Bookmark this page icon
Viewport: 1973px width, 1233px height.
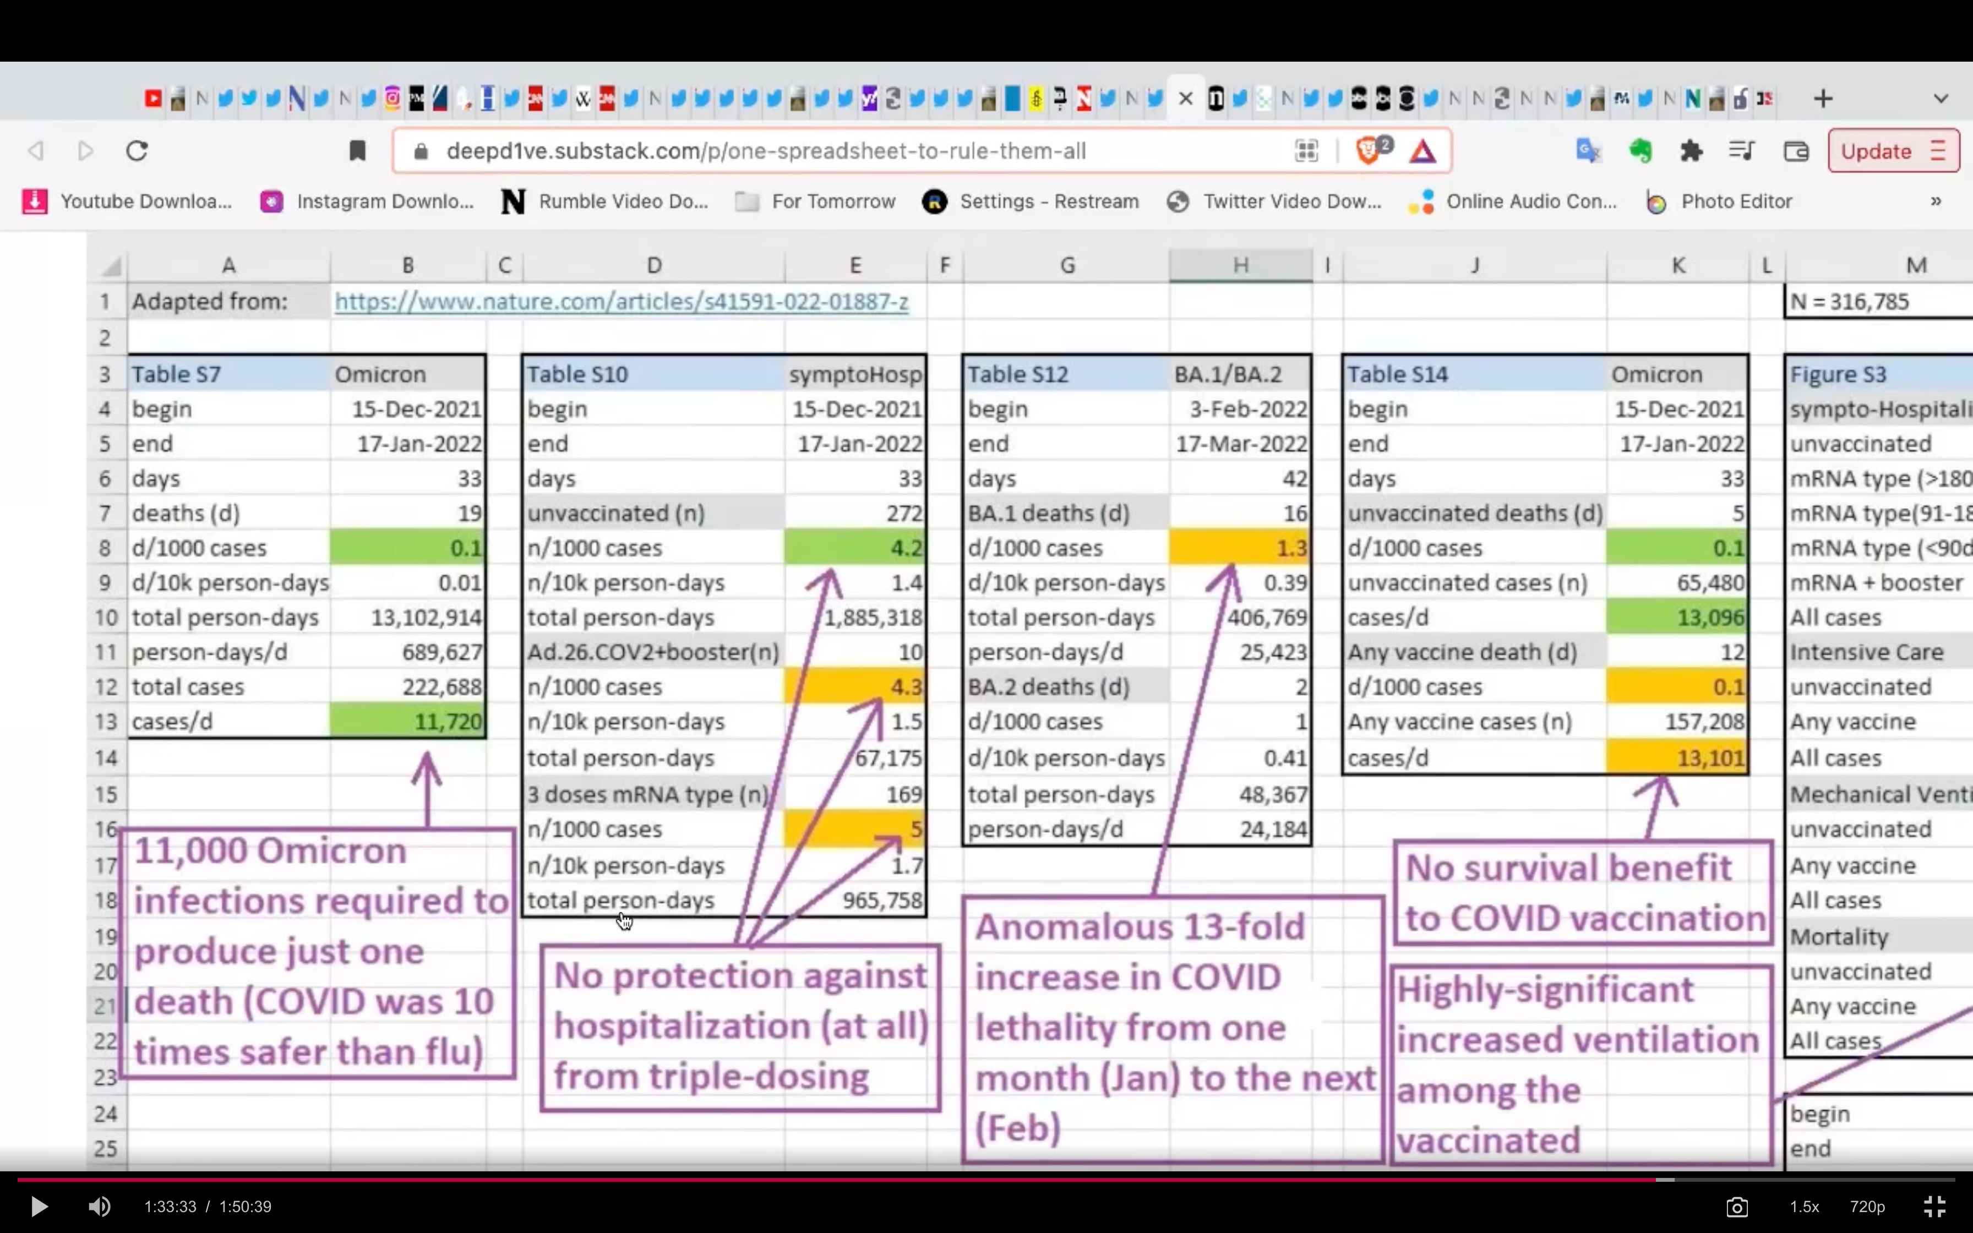tap(357, 151)
